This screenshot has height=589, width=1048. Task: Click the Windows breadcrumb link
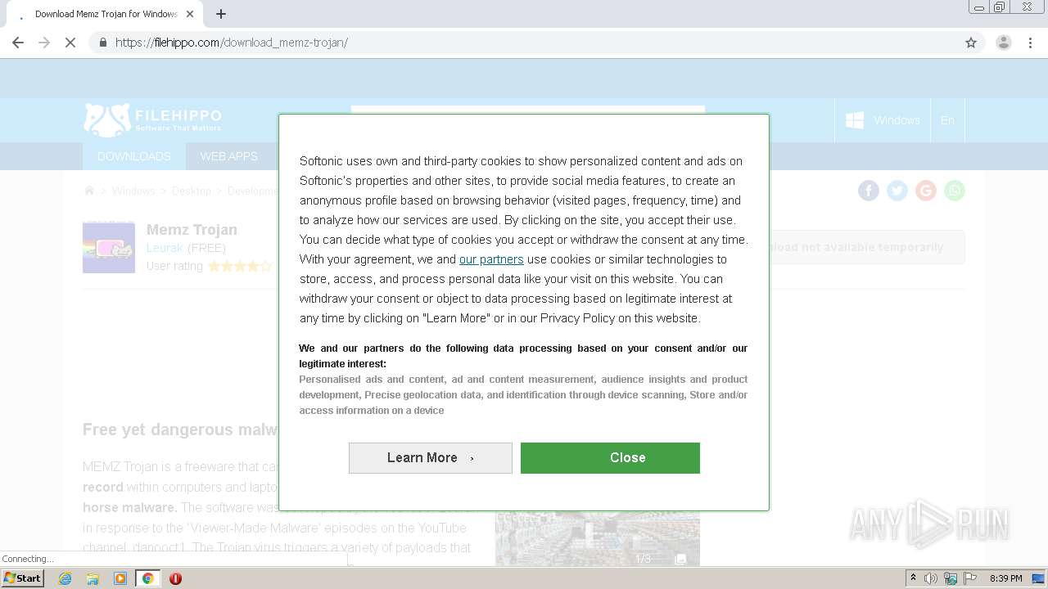(x=133, y=191)
